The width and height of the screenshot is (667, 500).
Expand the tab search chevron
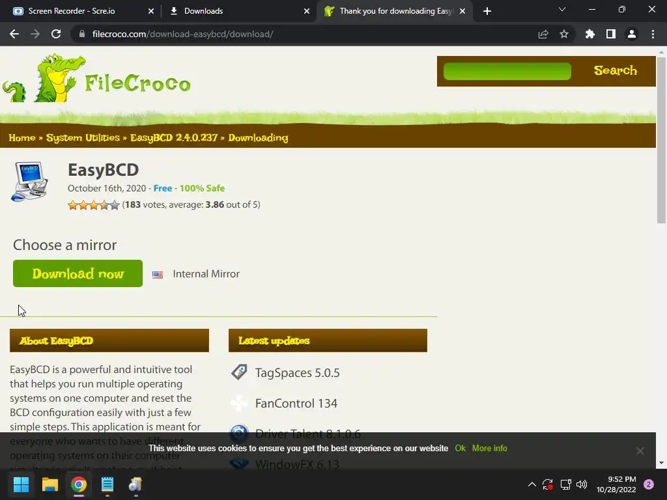562,9
